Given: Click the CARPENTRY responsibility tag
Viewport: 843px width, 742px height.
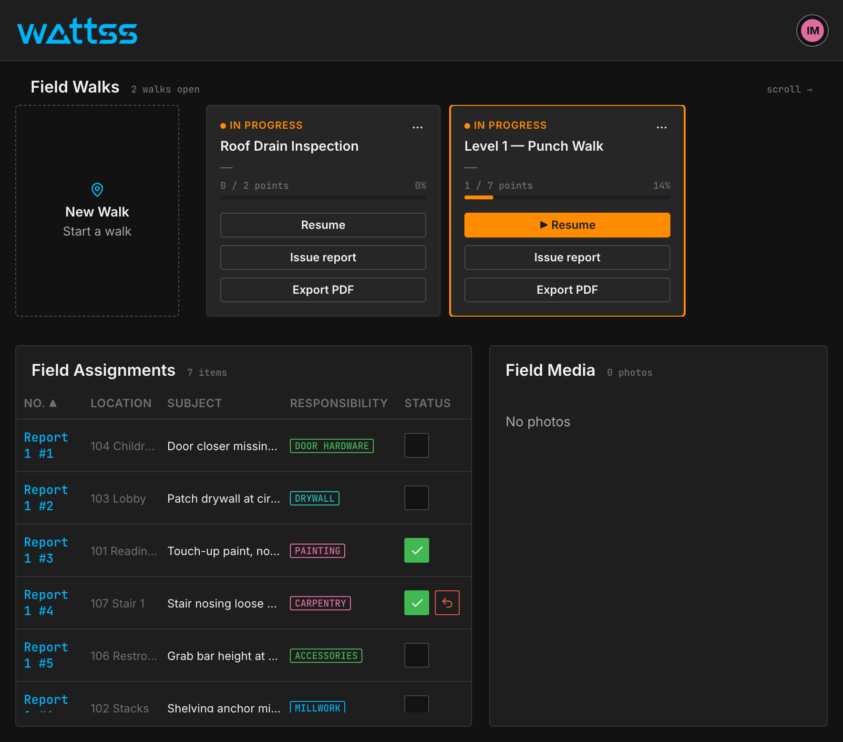Looking at the screenshot, I should point(320,603).
